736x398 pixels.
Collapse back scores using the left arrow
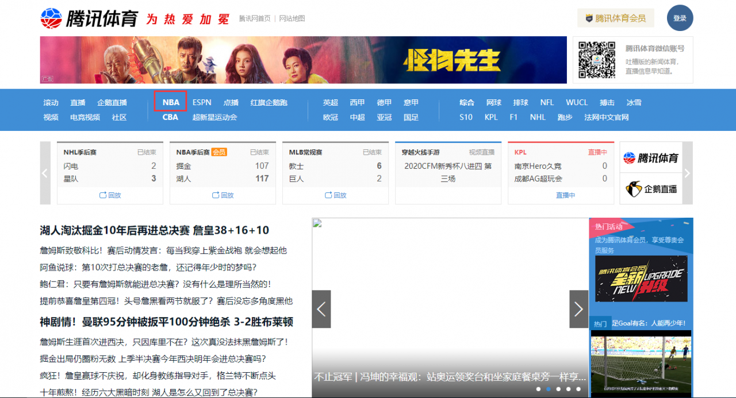pos(45,173)
